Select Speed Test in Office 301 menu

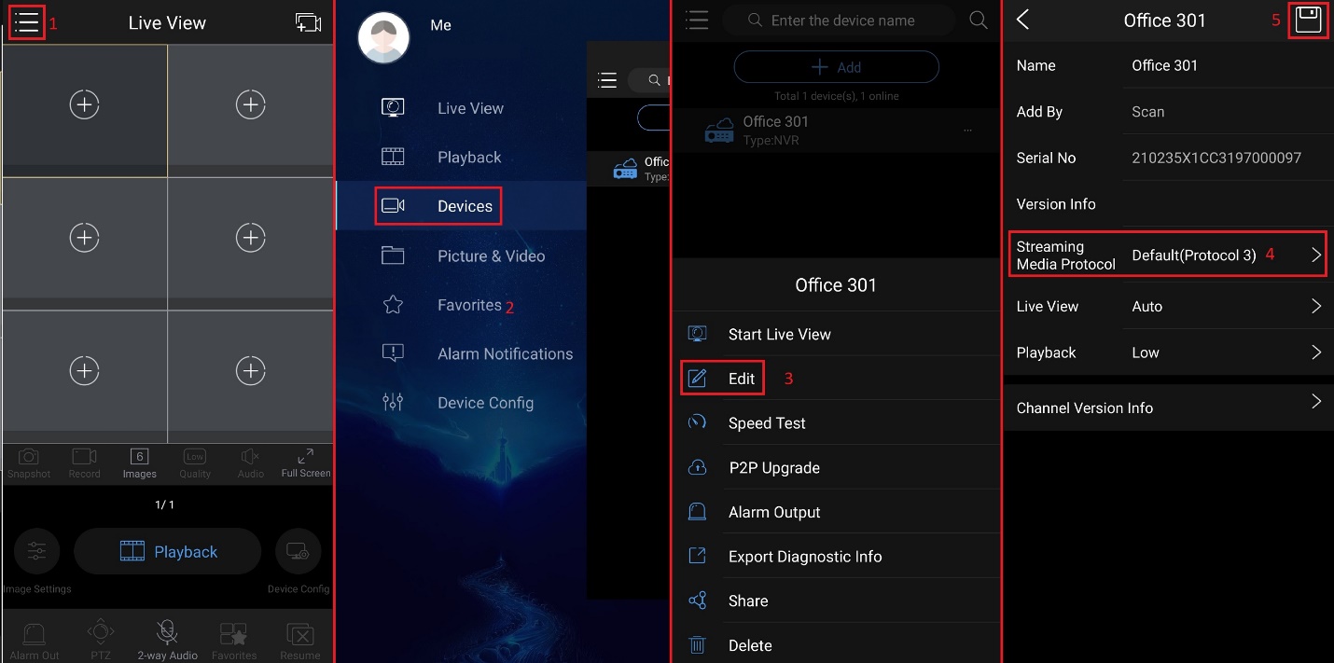pyautogui.click(x=766, y=423)
